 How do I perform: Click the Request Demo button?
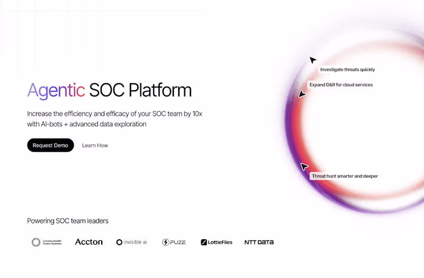(x=50, y=145)
